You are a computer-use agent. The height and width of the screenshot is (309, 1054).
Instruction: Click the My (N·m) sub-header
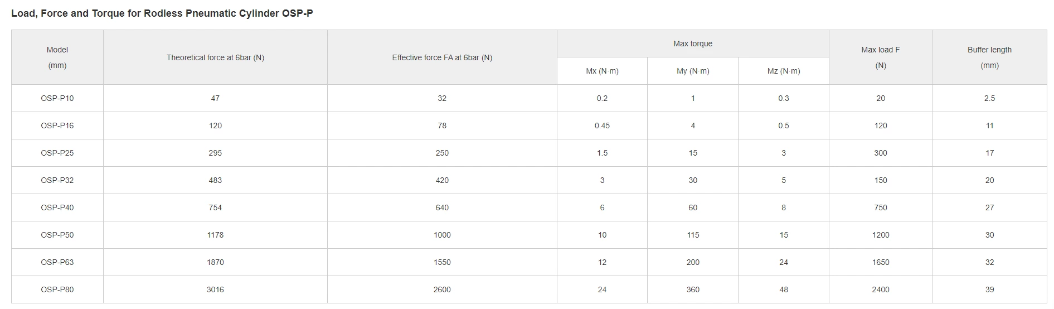693,71
